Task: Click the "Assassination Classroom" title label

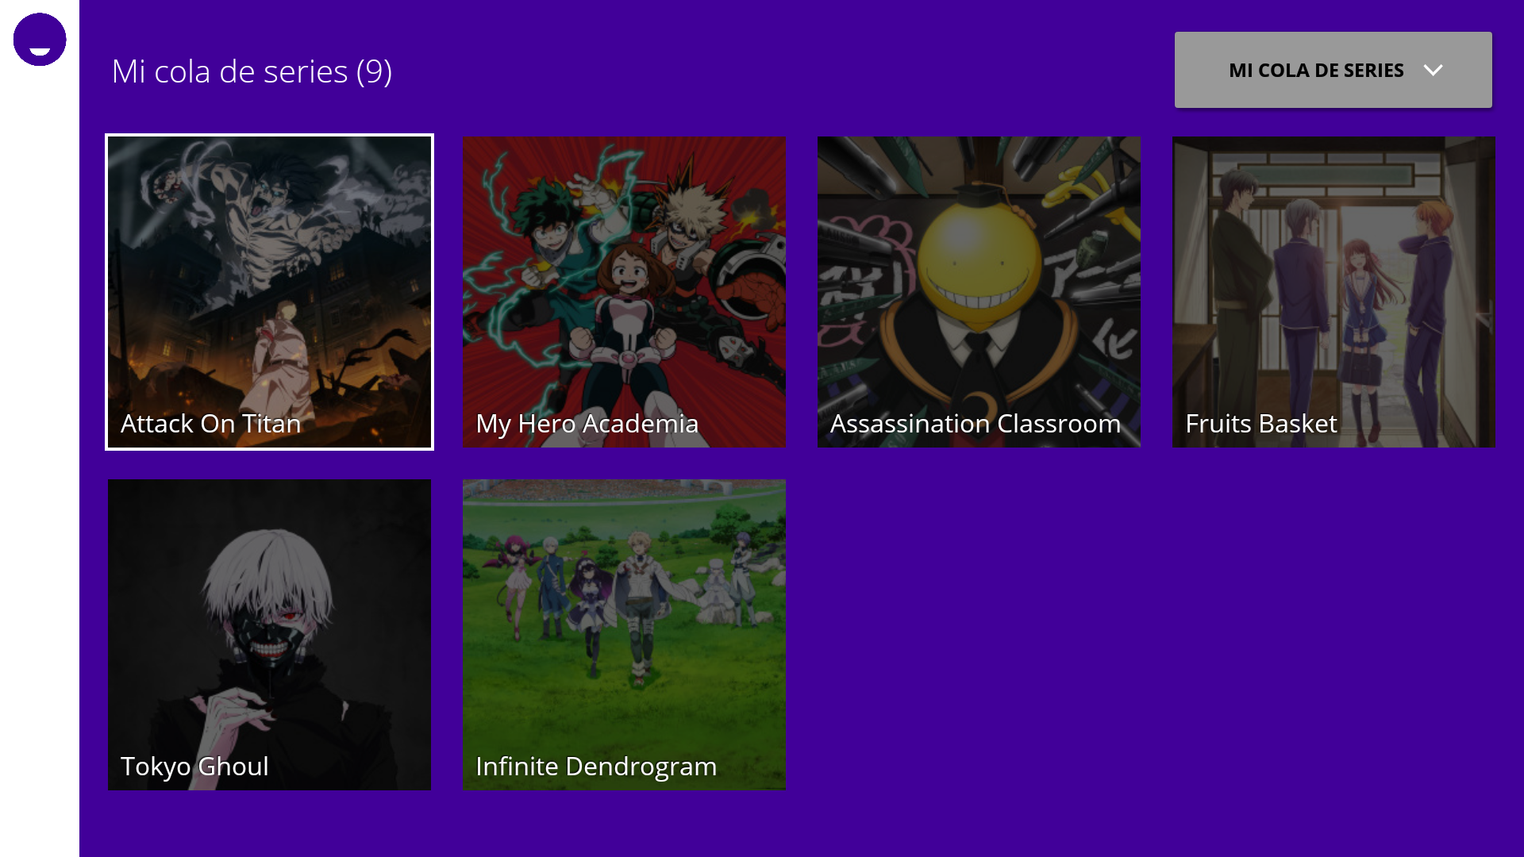Action: click(x=975, y=424)
